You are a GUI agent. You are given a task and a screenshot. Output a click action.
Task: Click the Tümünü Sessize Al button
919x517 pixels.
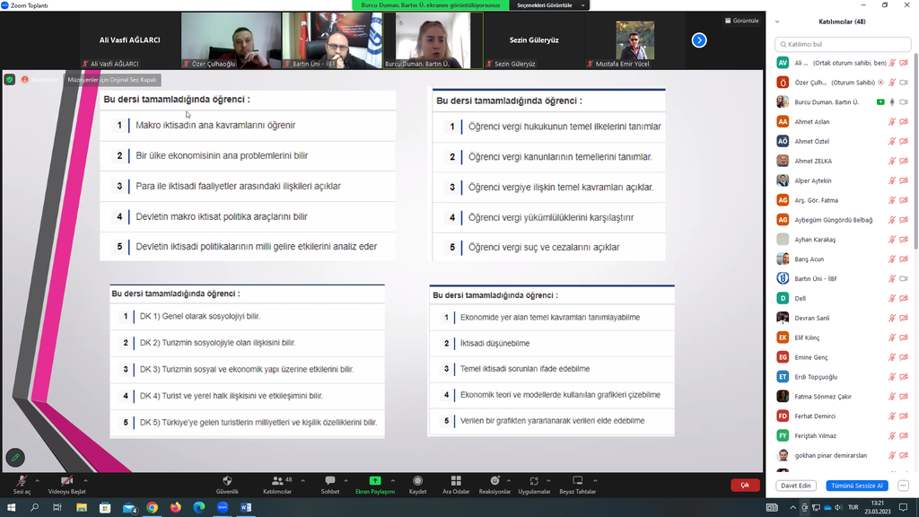click(x=855, y=486)
